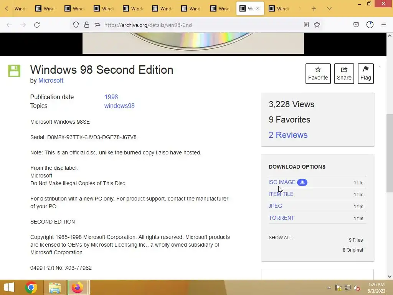Expand SHOW ALL download files
The height and width of the screenshot is (295, 393).
coord(280,237)
